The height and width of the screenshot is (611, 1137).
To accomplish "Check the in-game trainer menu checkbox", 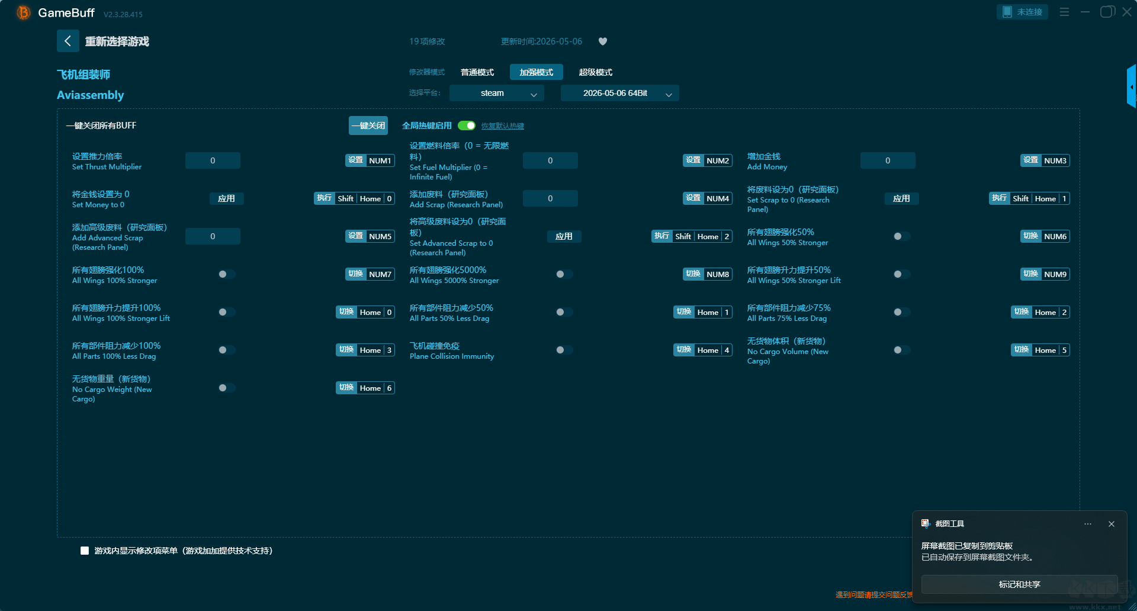I will tap(85, 551).
